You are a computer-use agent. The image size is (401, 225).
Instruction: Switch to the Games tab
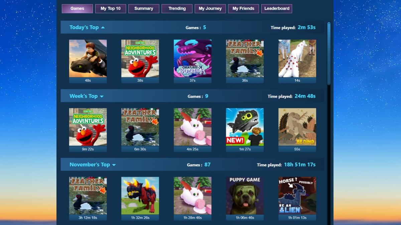click(77, 9)
